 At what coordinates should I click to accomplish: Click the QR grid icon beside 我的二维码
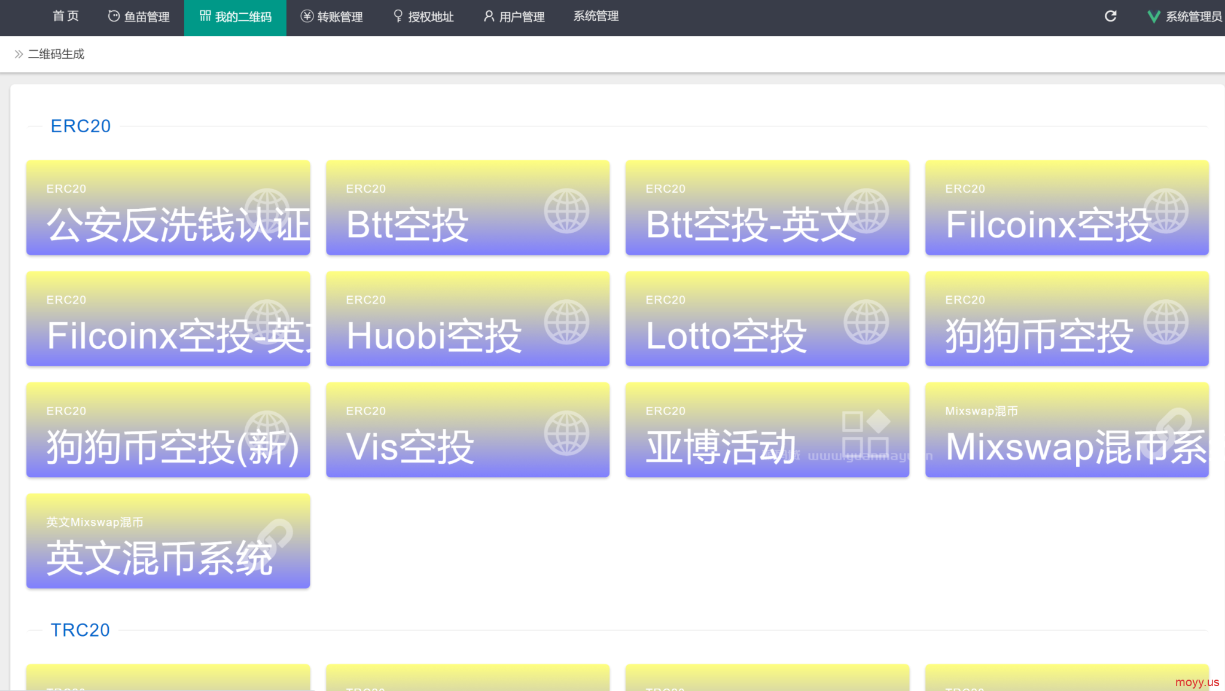click(205, 16)
